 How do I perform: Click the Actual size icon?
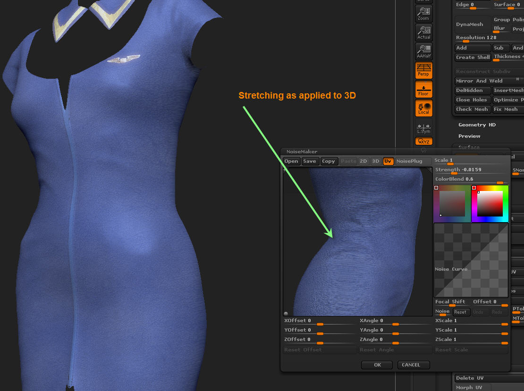(424, 33)
